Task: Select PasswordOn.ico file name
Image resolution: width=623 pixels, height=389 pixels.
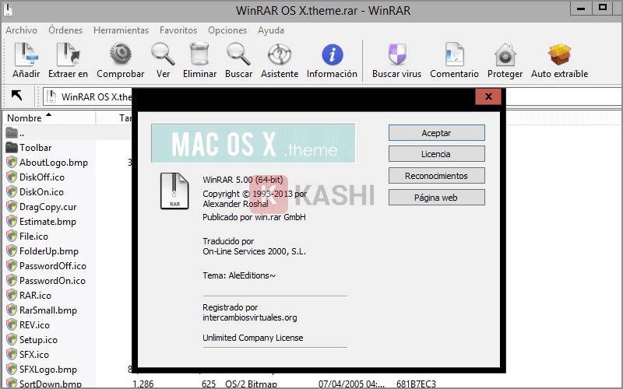Action: (x=52, y=281)
